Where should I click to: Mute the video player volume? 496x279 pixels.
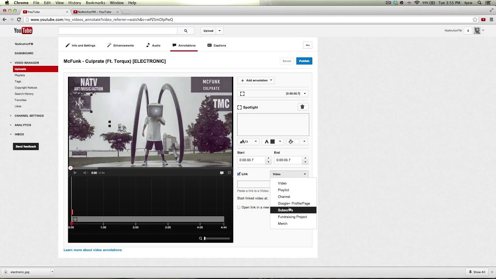click(85, 173)
